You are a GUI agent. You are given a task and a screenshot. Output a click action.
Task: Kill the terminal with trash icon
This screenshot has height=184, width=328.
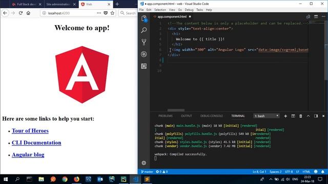coord(301,116)
